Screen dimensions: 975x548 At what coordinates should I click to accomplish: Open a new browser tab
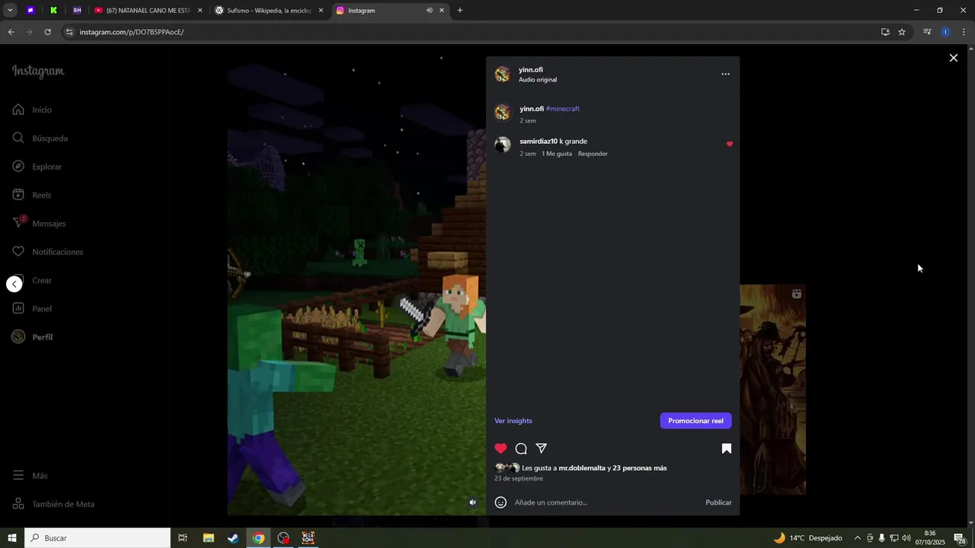pyautogui.click(x=460, y=11)
